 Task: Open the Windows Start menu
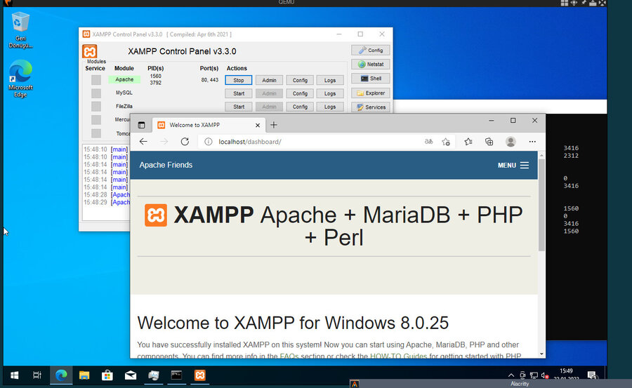(15, 375)
